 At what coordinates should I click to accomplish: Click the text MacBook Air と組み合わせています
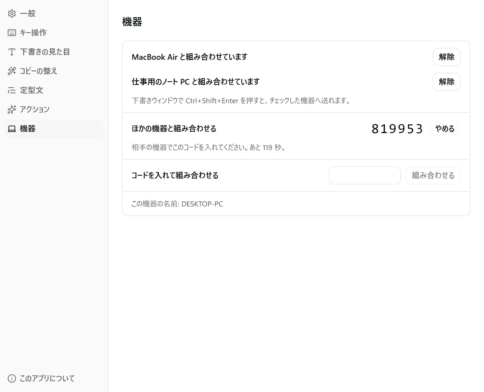[189, 57]
